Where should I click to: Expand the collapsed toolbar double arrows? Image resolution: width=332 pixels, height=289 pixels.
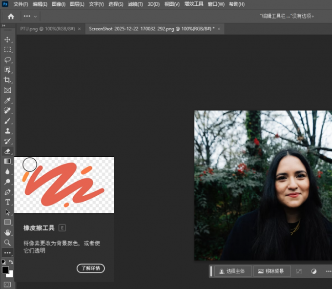[3, 25]
